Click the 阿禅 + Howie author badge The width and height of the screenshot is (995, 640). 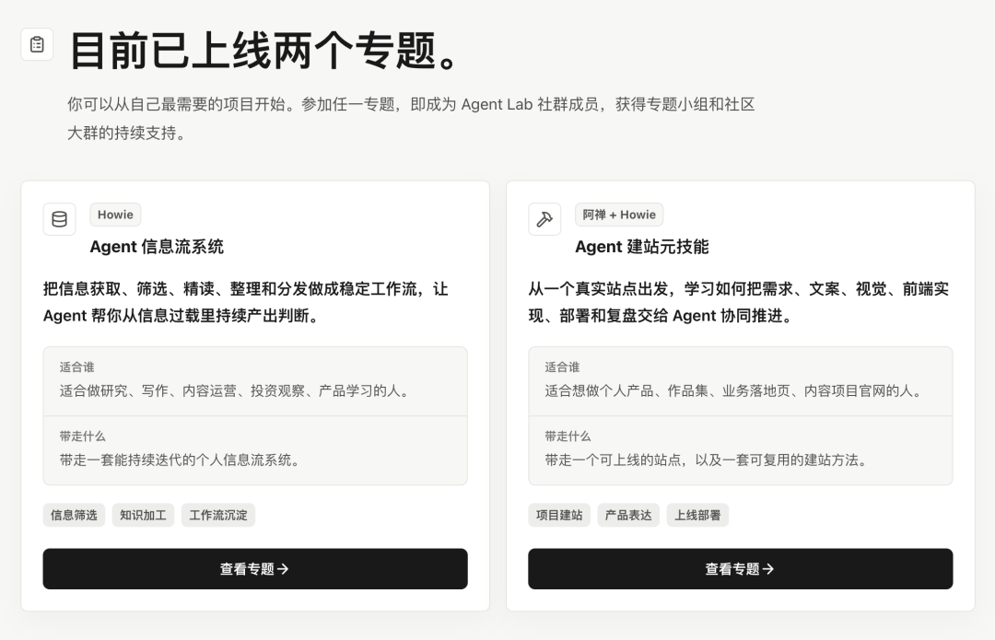pyautogui.click(x=619, y=215)
